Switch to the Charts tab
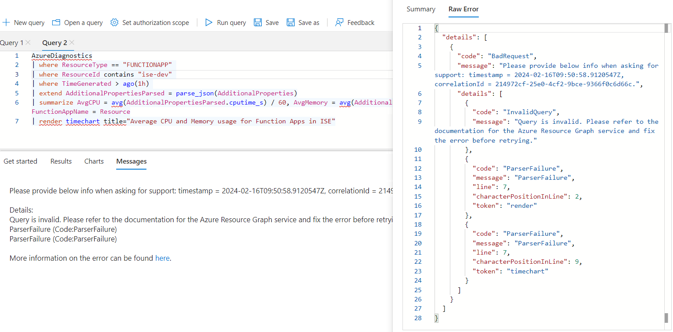673x332 pixels. pyautogui.click(x=93, y=161)
